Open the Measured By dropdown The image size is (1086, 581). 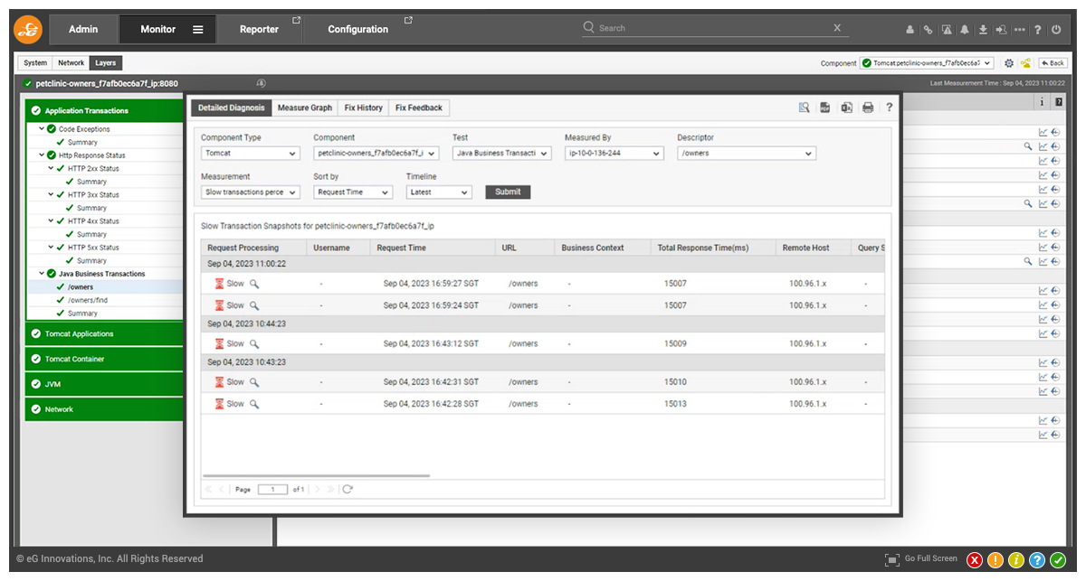click(x=614, y=154)
